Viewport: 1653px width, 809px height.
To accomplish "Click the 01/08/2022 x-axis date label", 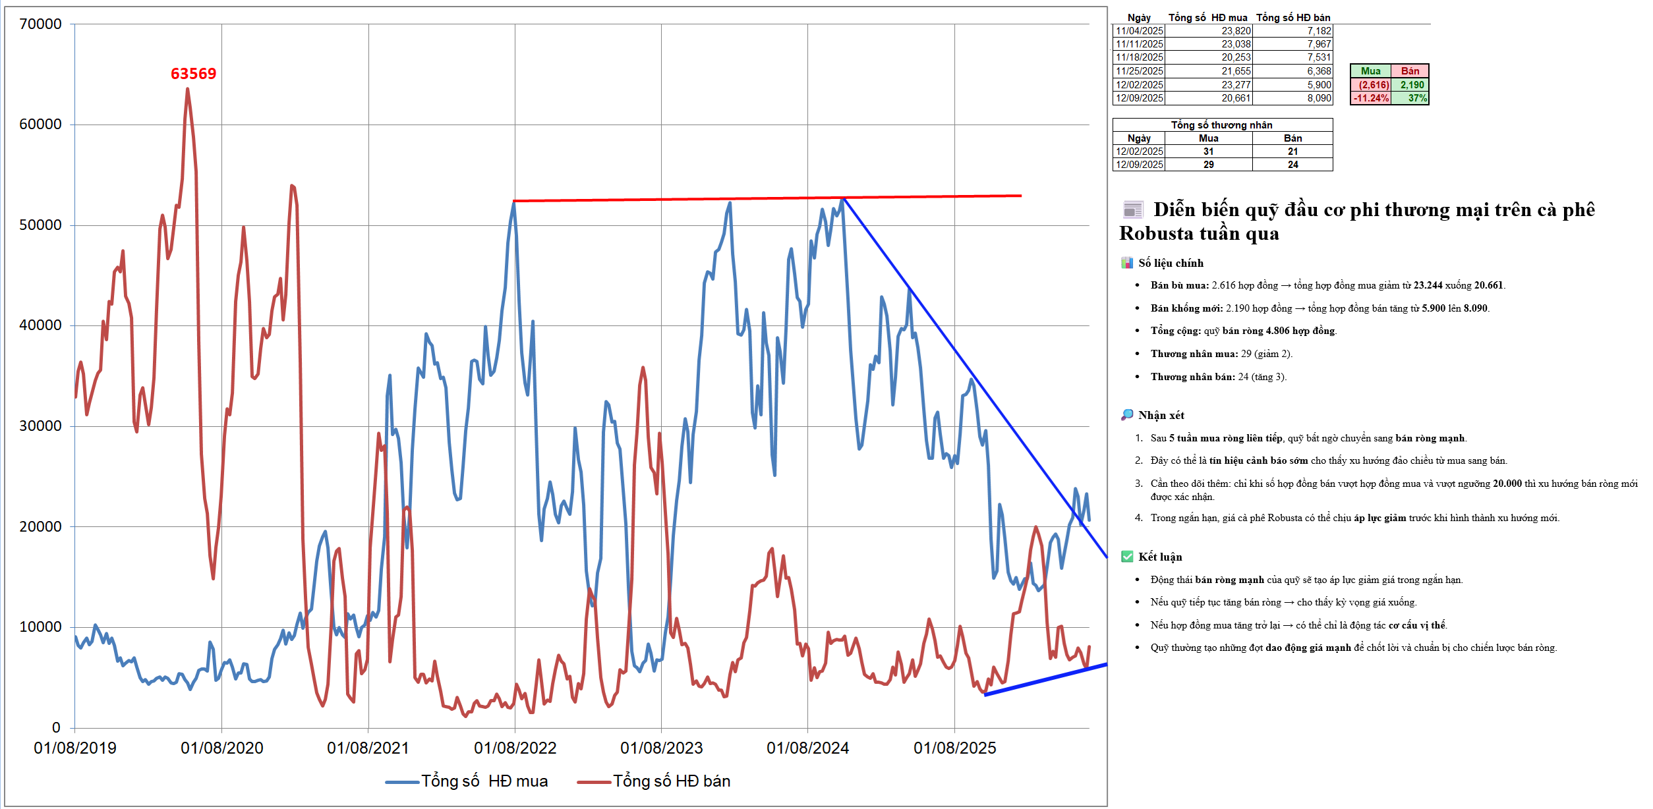I will [515, 748].
